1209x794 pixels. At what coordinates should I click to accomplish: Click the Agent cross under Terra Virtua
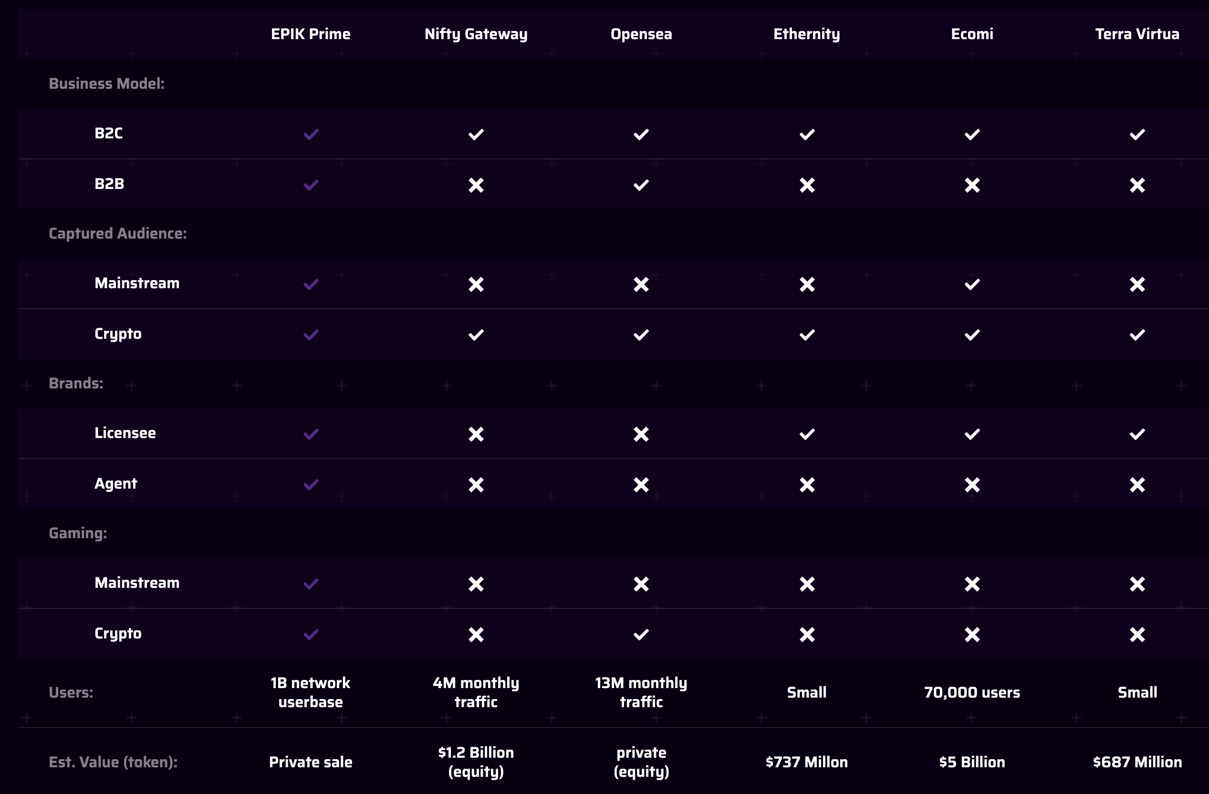click(1137, 485)
